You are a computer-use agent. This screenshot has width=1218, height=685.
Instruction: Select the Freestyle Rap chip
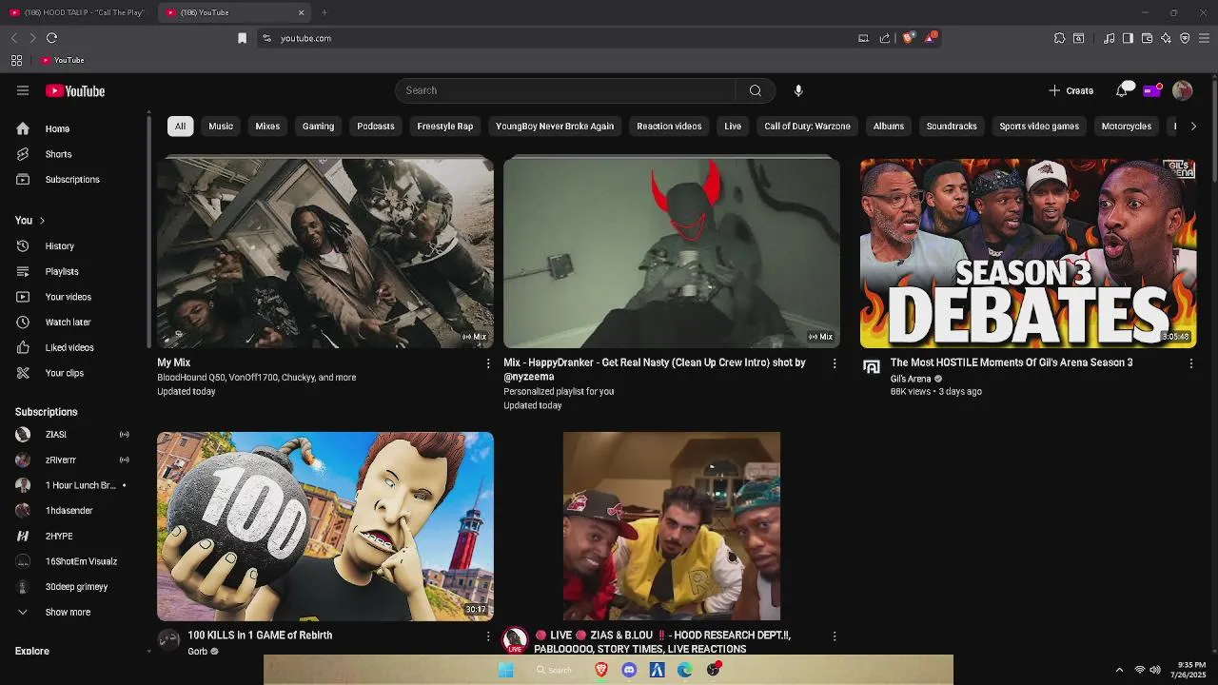click(x=445, y=127)
